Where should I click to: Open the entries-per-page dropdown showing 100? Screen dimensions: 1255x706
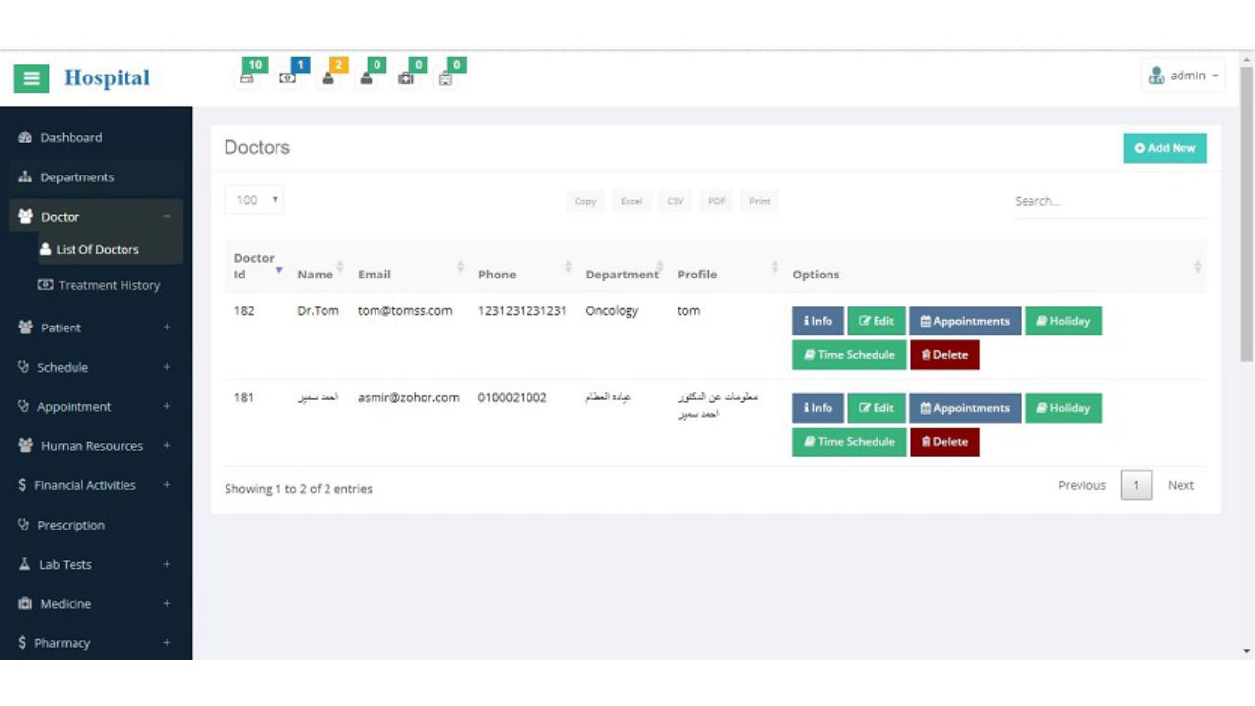click(x=255, y=200)
